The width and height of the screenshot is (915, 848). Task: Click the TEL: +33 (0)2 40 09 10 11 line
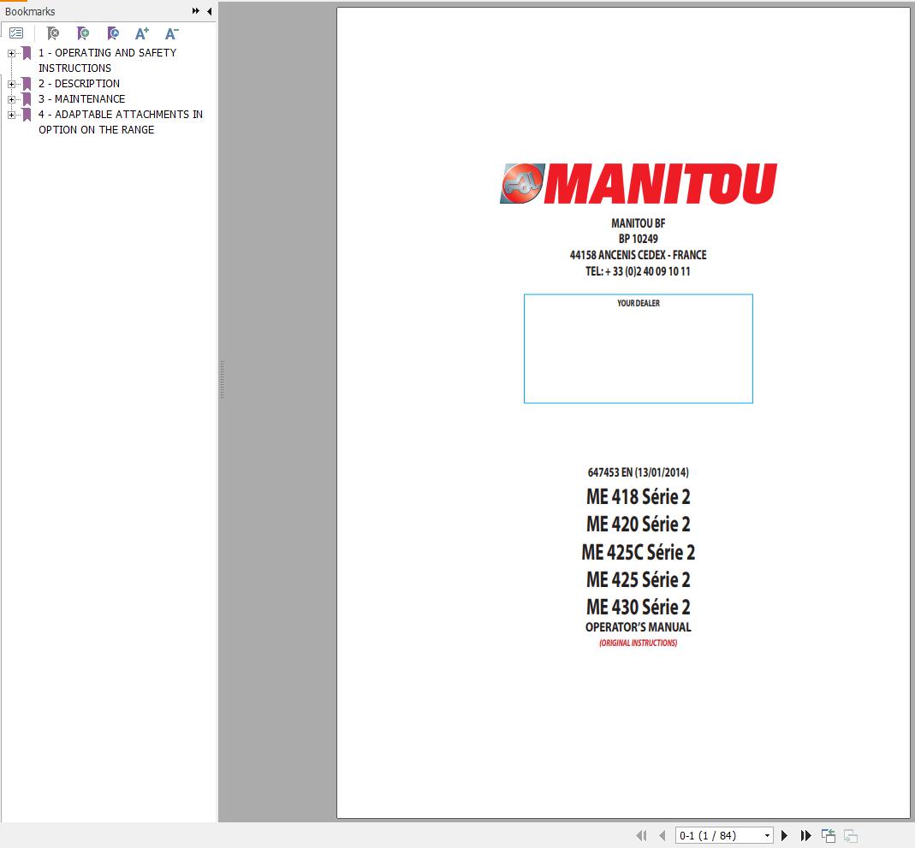[639, 271]
